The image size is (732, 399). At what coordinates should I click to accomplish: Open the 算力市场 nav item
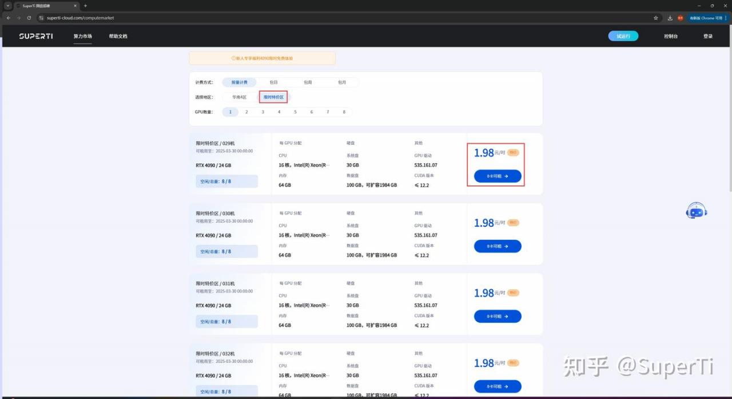(x=82, y=36)
